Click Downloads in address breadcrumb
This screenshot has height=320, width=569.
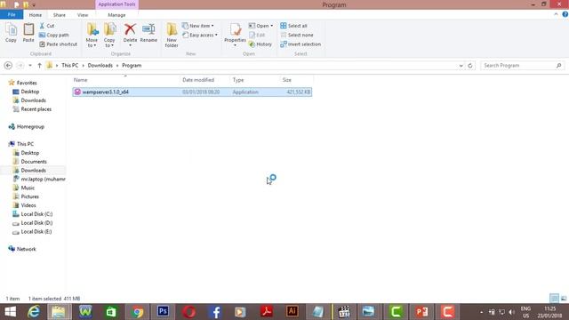coord(100,65)
